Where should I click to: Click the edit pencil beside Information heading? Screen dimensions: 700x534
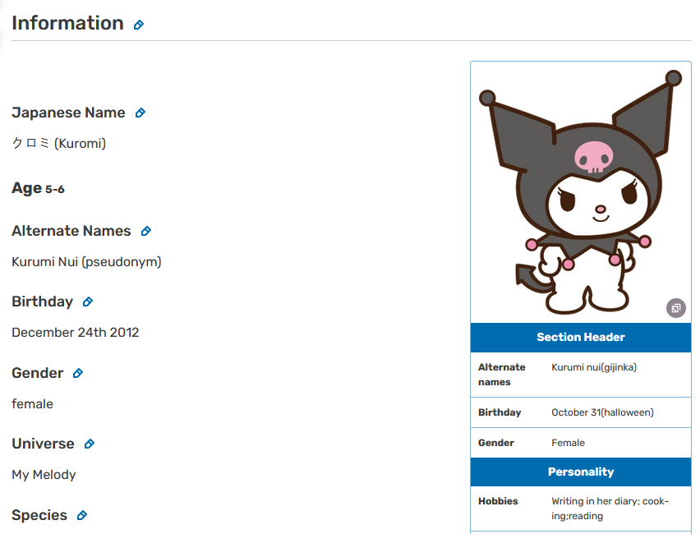(x=139, y=25)
